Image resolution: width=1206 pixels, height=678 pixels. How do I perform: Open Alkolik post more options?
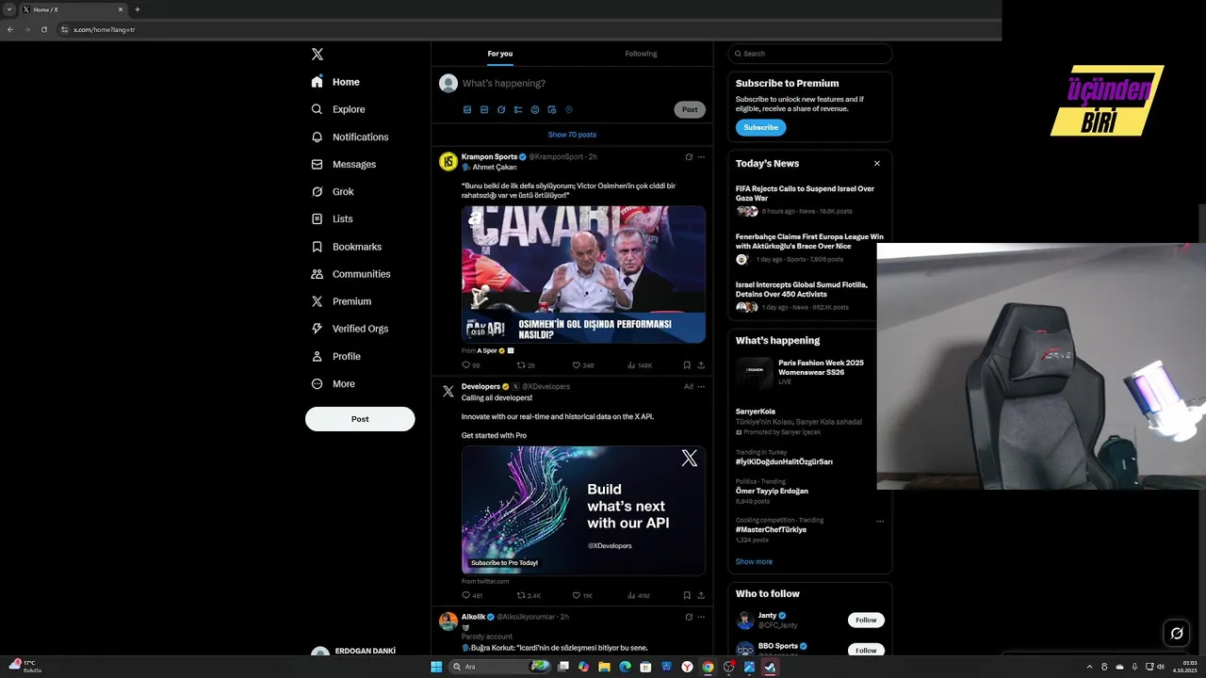click(701, 617)
